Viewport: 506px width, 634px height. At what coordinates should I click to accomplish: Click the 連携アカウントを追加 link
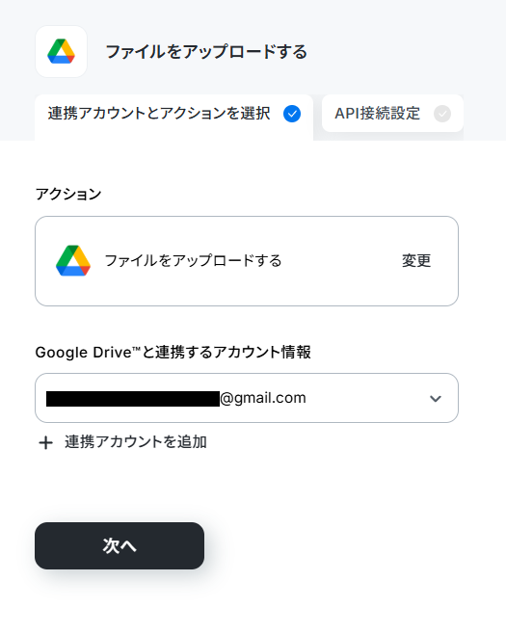pyautogui.click(x=136, y=442)
